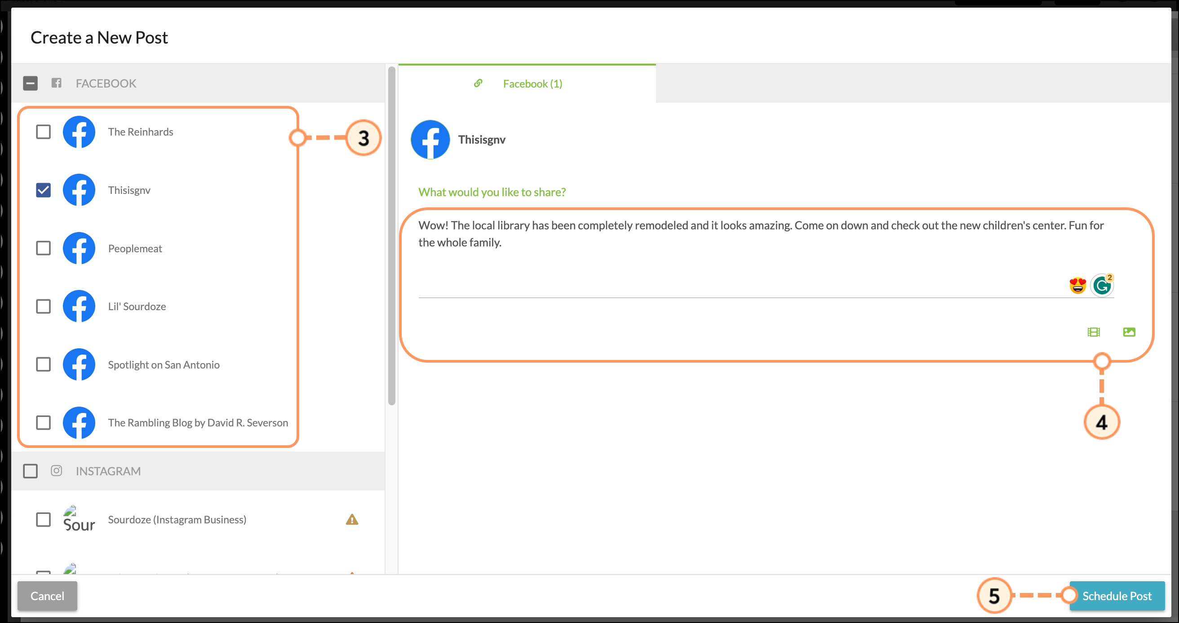
Task: Click The Rambling Blog Facebook page icon
Action: pyautogui.click(x=79, y=422)
